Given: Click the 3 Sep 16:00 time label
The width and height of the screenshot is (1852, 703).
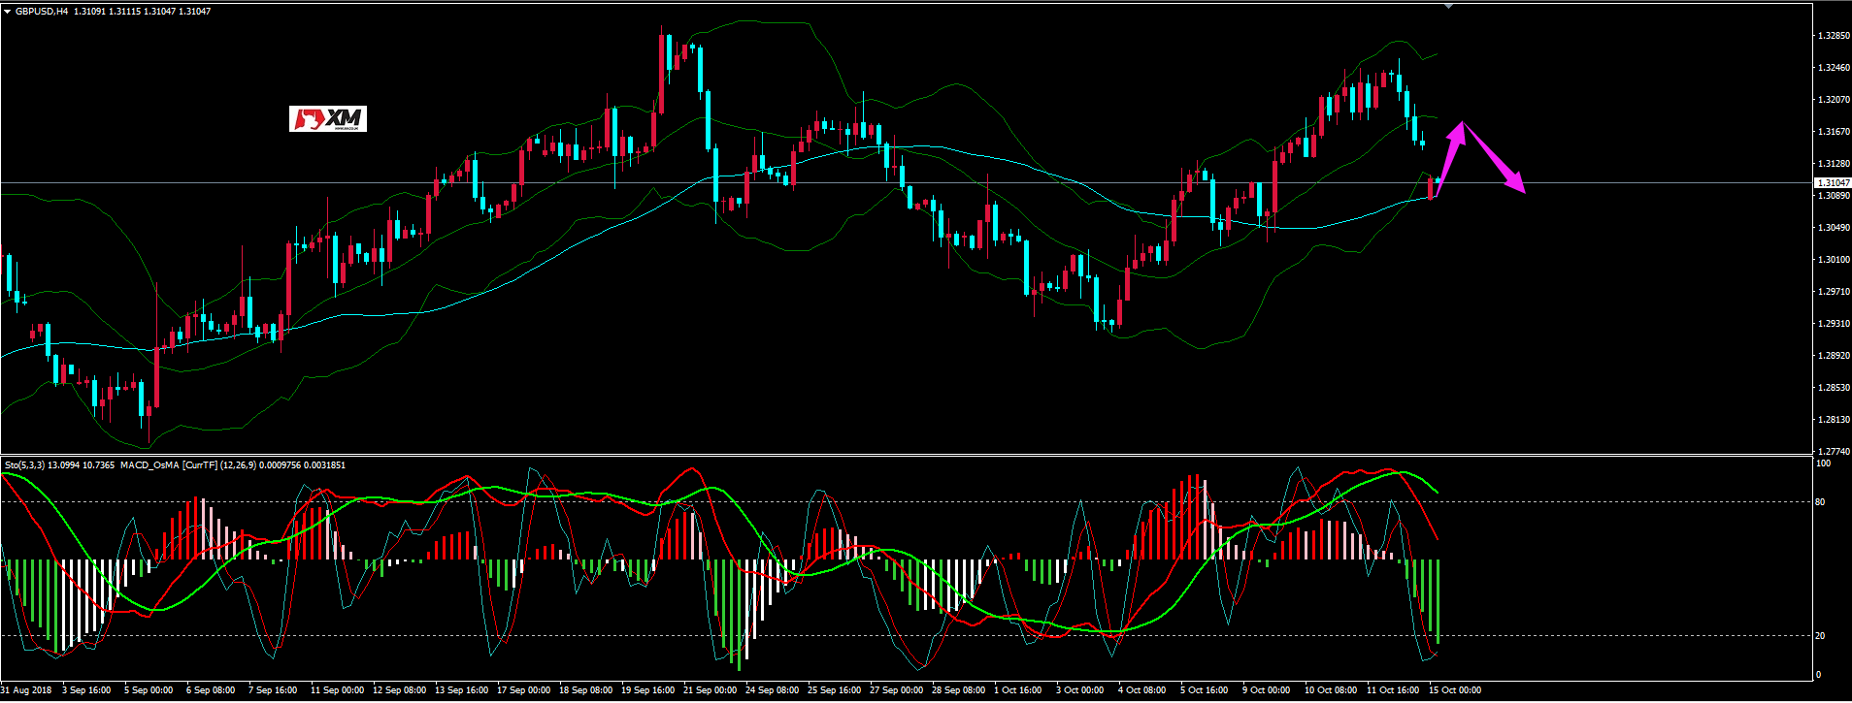Looking at the screenshot, I should 86,690.
